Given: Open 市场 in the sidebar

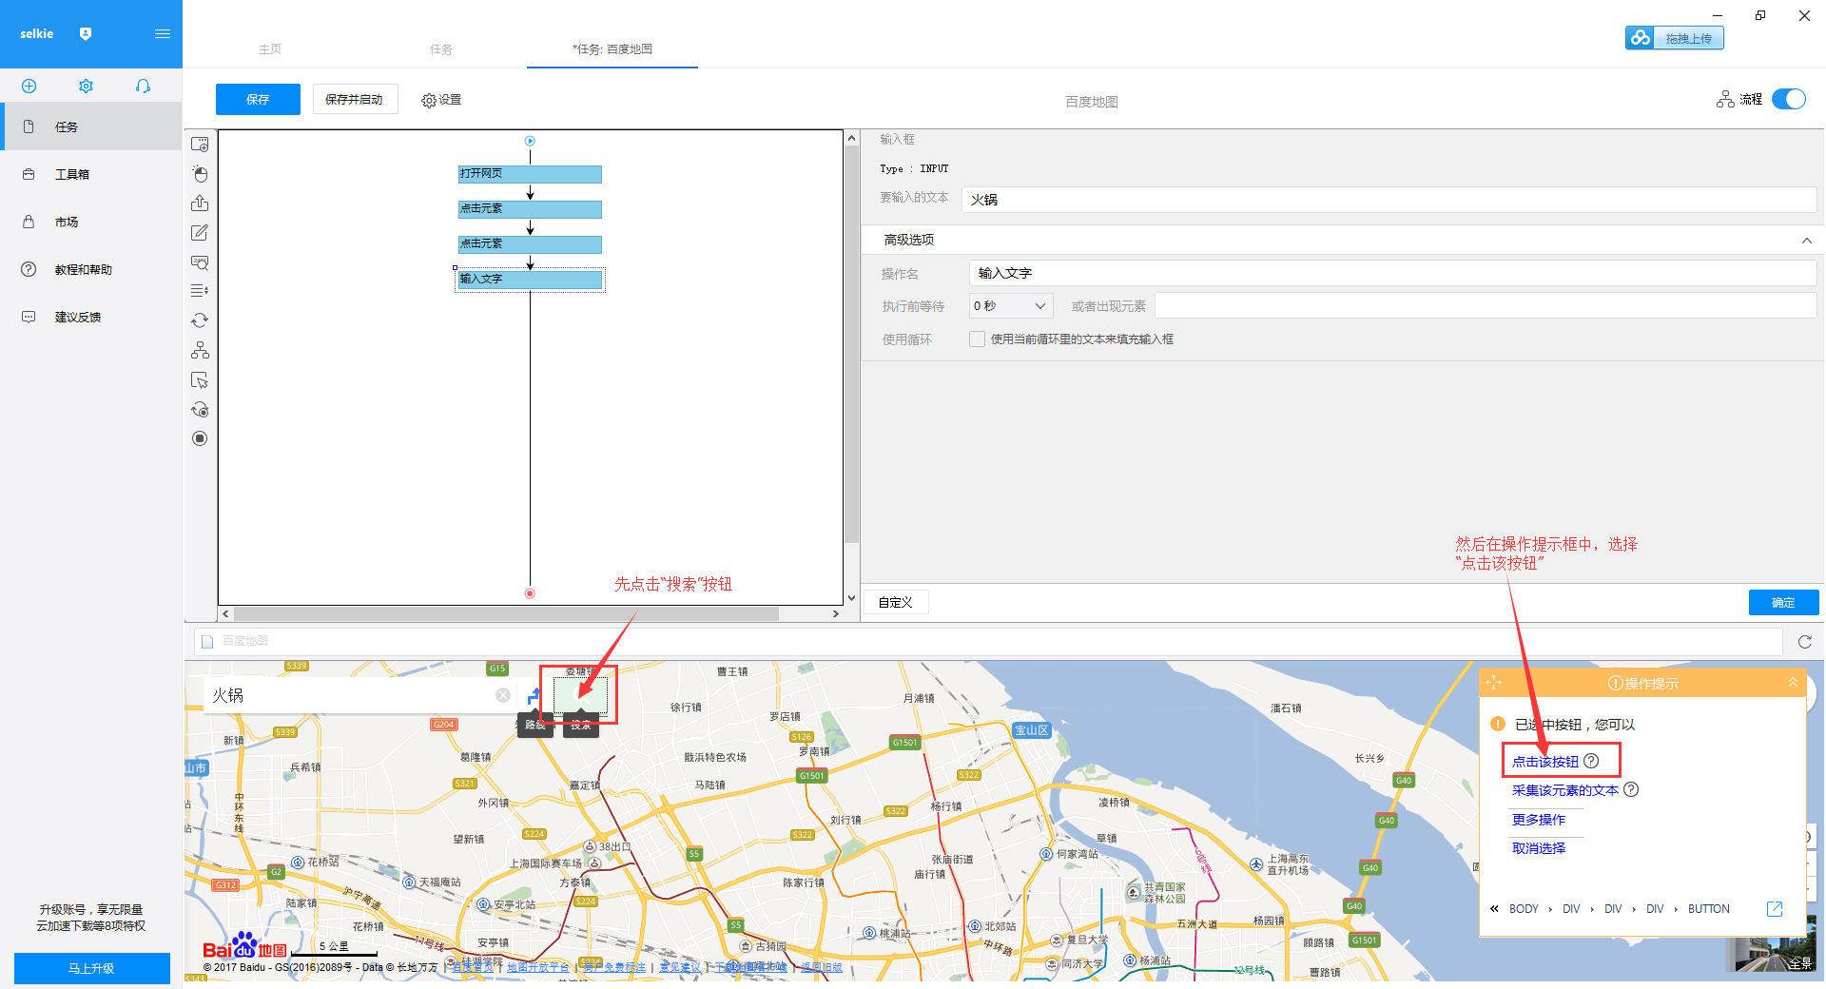Looking at the screenshot, I should (91, 222).
